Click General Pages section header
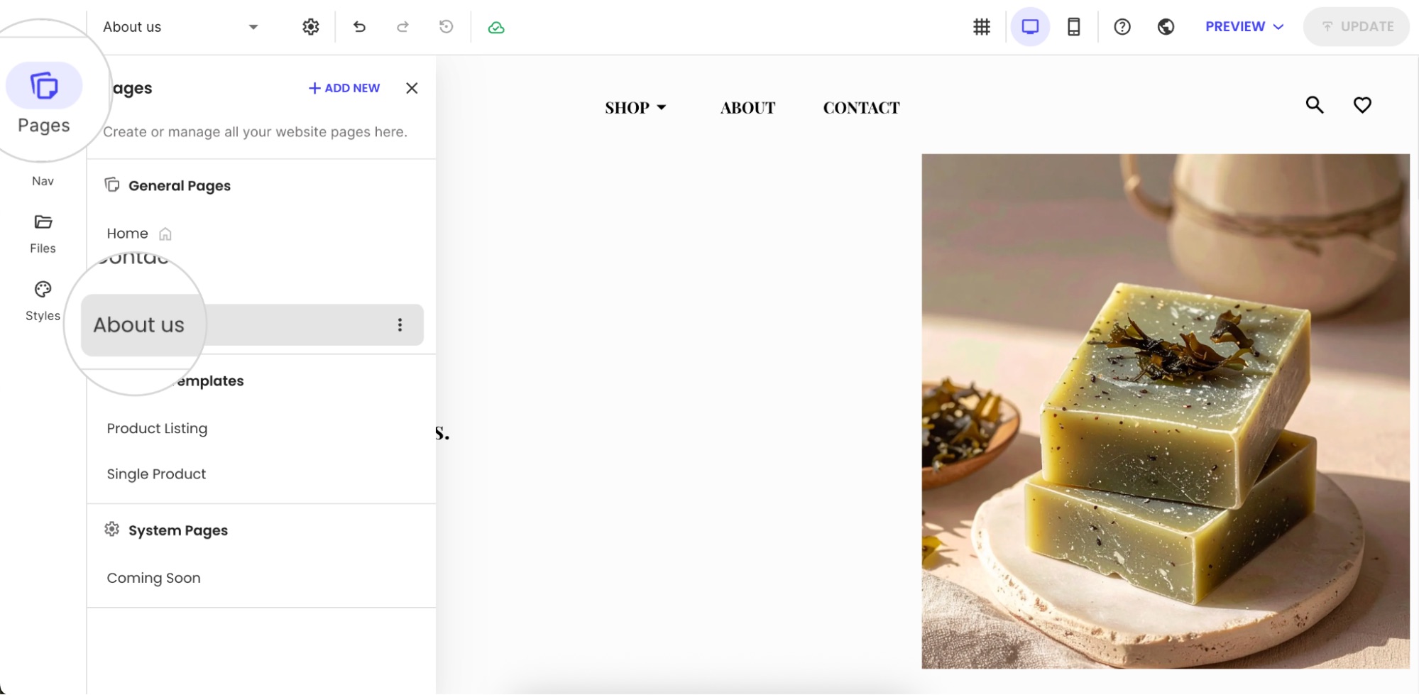The width and height of the screenshot is (1419, 695). (180, 186)
